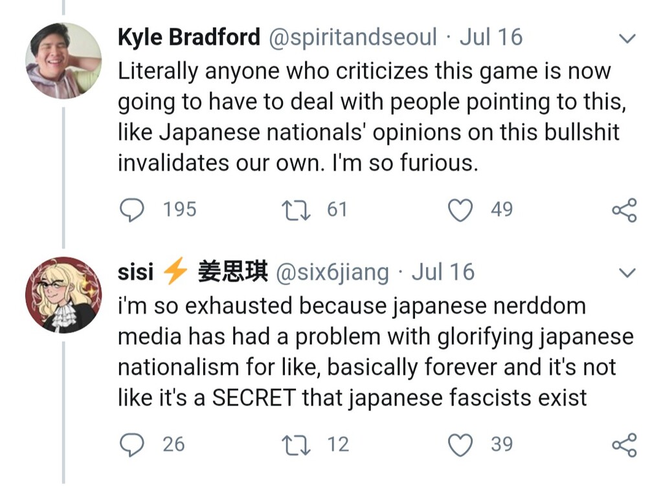Open the chevron menu on Kyle Bradford's tweet
The width and height of the screenshot is (663, 487).
pyautogui.click(x=627, y=39)
